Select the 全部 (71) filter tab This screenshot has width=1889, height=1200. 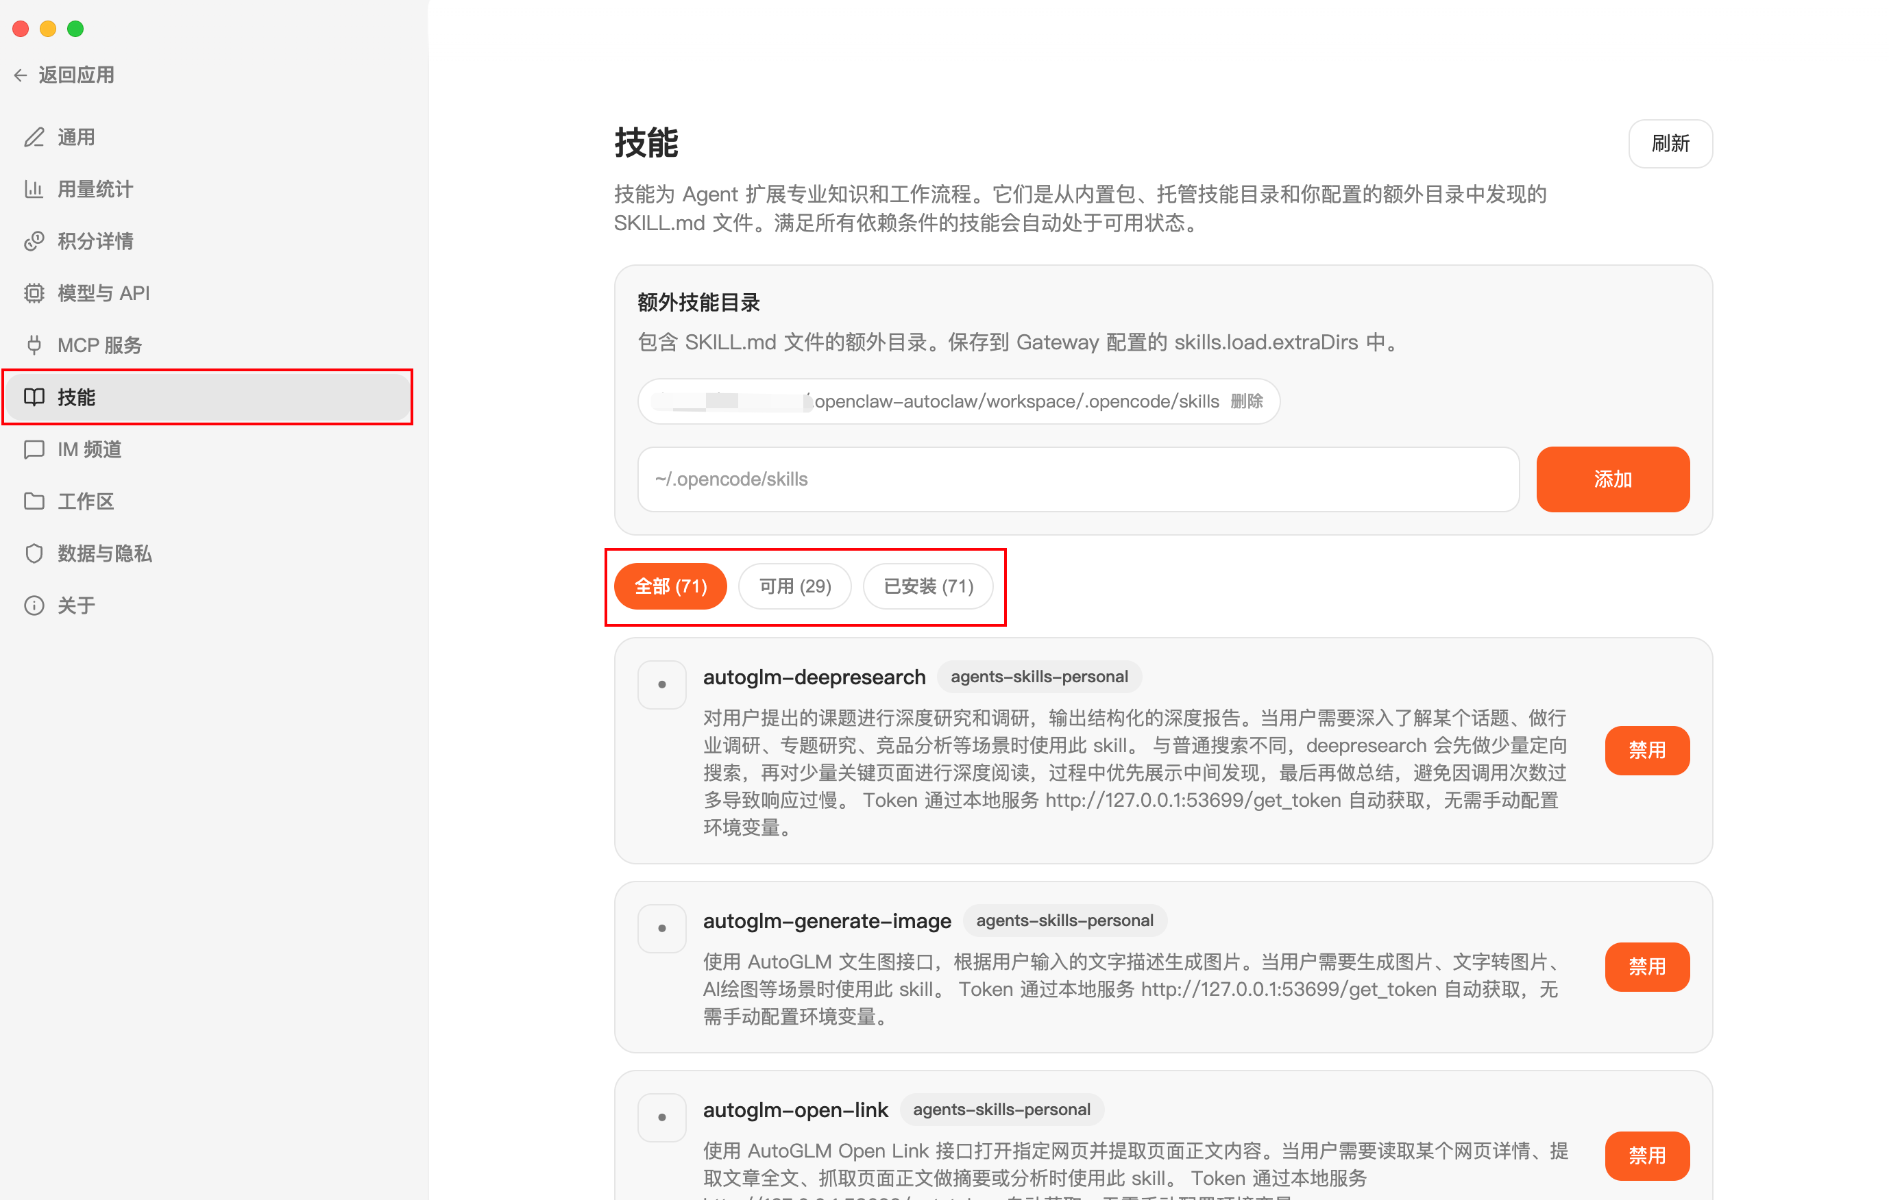coord(670,586)
